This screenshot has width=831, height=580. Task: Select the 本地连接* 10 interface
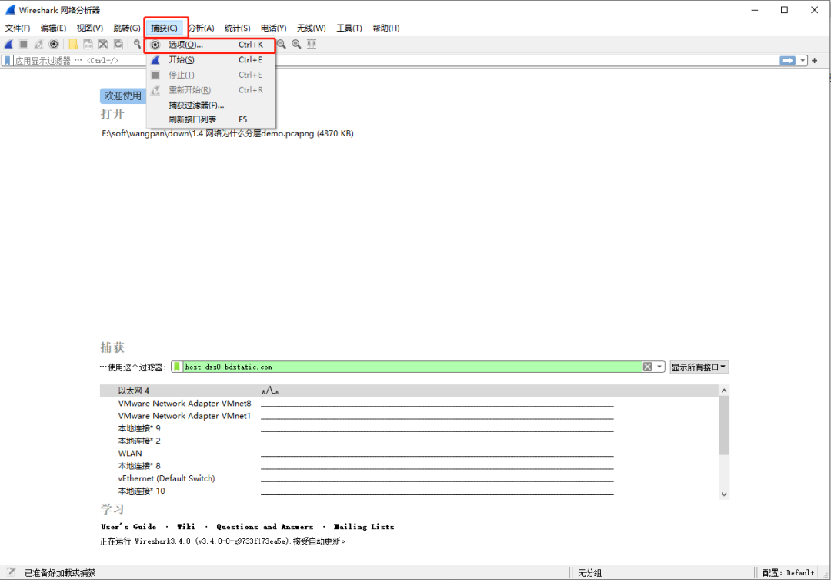click(409, 491)
